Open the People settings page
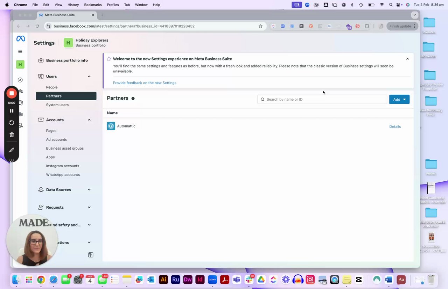The width and height of the screenshot is (448, 289). (x=52, y=87)
